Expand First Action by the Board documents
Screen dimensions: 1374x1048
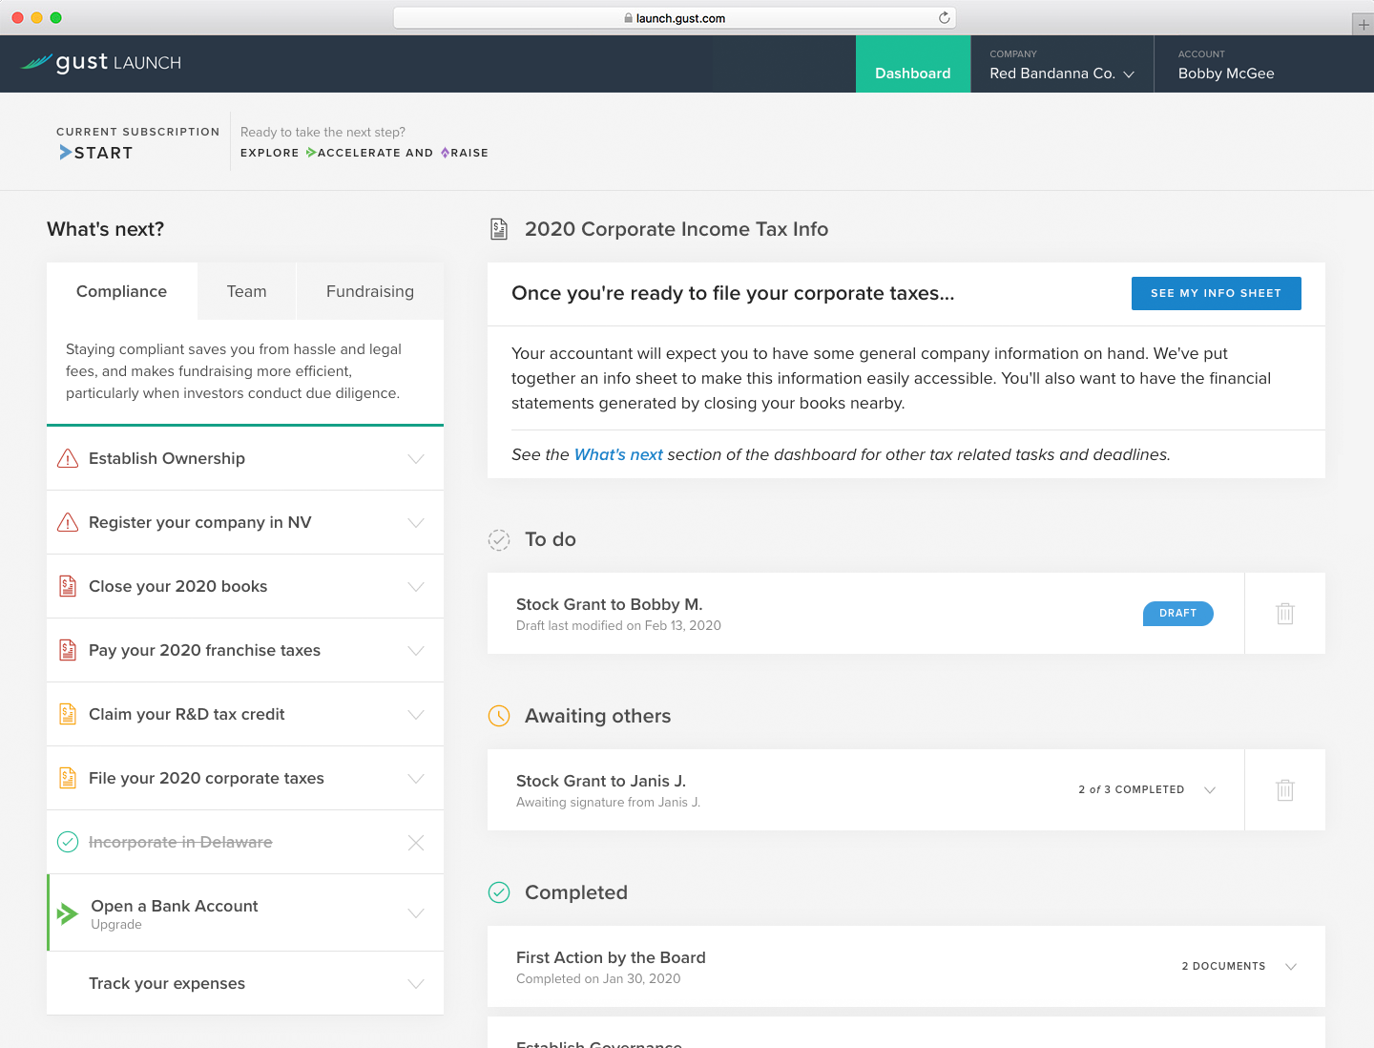(1291, 967)
